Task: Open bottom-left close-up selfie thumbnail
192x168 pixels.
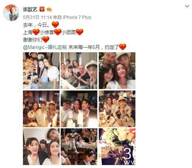Action: tap(41, 146)
